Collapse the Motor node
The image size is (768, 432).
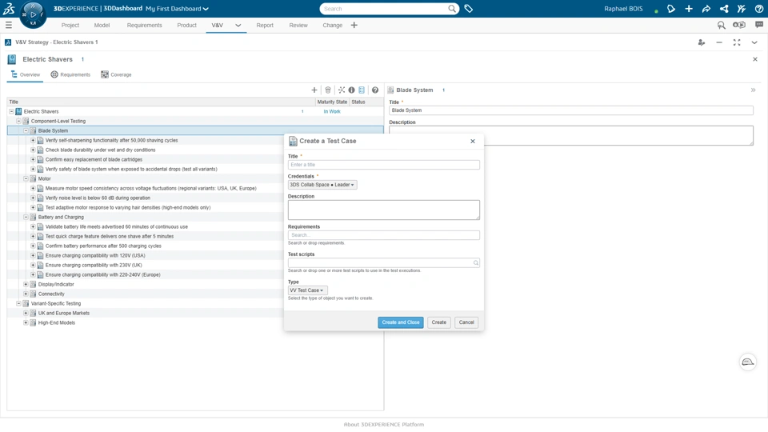[26, 178]
